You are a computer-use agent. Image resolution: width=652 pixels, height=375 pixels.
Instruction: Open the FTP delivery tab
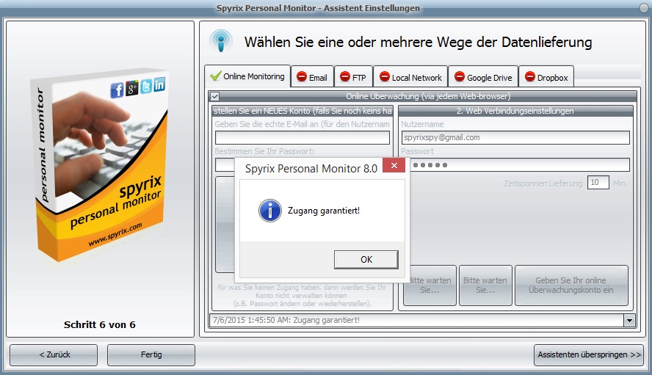[x=353, y=77]
